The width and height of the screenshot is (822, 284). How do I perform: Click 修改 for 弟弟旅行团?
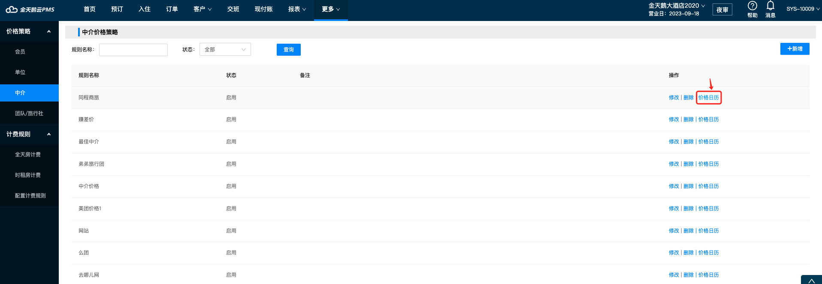coord(674,164)
